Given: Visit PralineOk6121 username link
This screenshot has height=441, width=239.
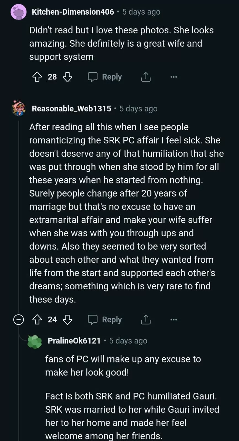Looking at the screenshot, I should (74, 341).
